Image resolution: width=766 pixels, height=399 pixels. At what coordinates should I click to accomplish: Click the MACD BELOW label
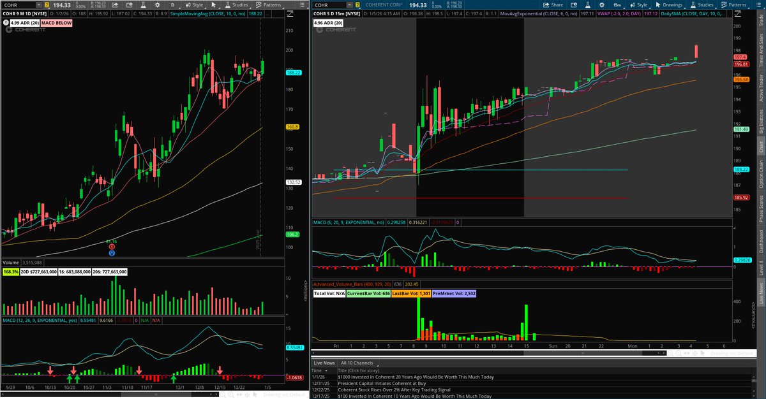pyautogui.click(x=56, y=23)
